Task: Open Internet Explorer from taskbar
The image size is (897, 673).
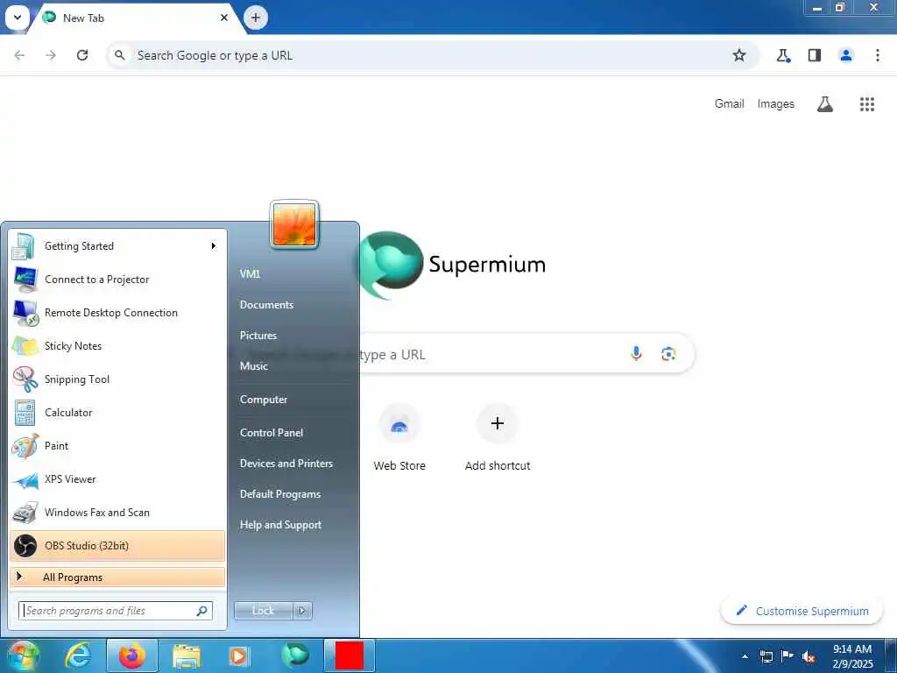Action: click(77, 655)
